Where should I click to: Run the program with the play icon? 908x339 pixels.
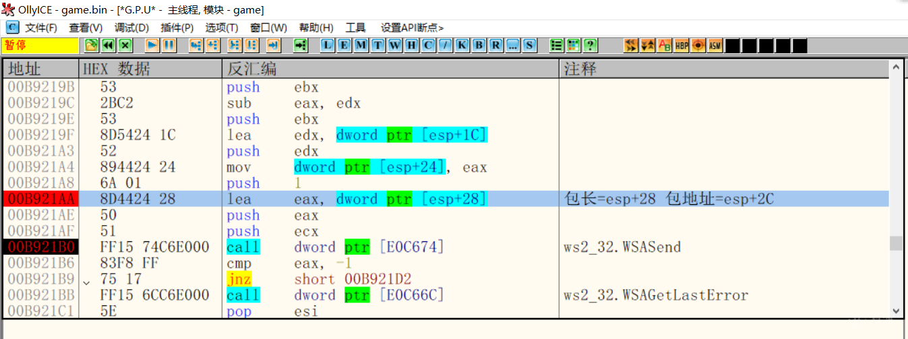pos(152,45)
